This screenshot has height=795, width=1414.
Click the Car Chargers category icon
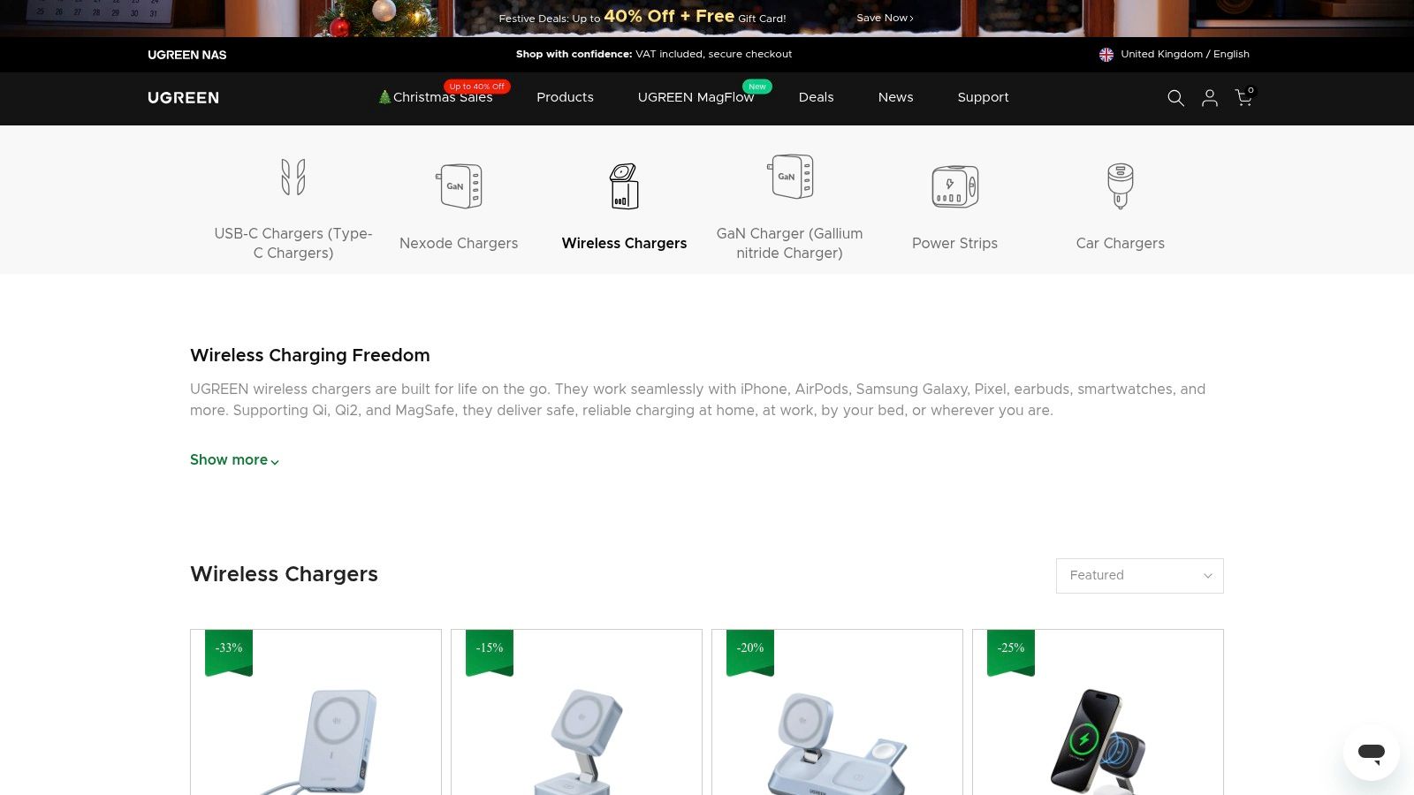(x=1121, y=185)
